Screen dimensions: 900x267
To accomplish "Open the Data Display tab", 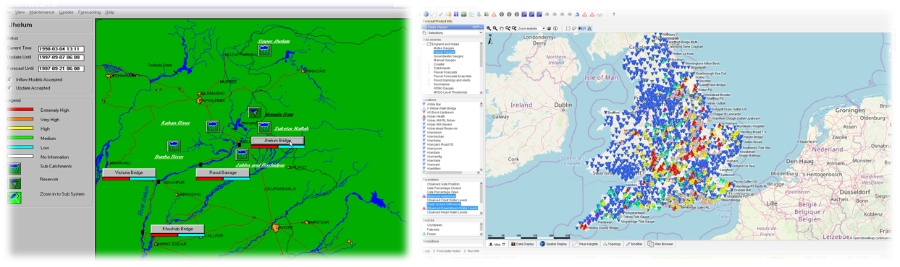I will coord(523,245).
